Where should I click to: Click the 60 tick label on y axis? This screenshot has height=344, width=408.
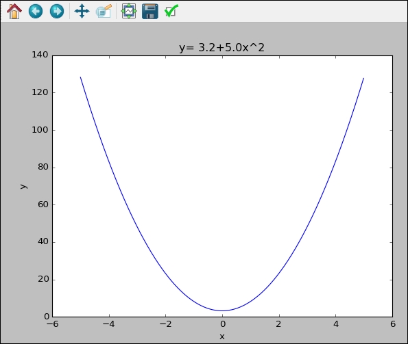tap(43, 204)
